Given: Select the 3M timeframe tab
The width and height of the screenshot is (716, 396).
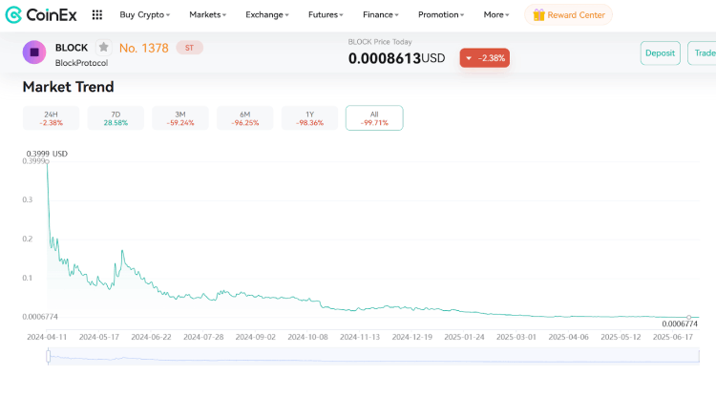Looking at the screenshot, I should tap(180, 118).
